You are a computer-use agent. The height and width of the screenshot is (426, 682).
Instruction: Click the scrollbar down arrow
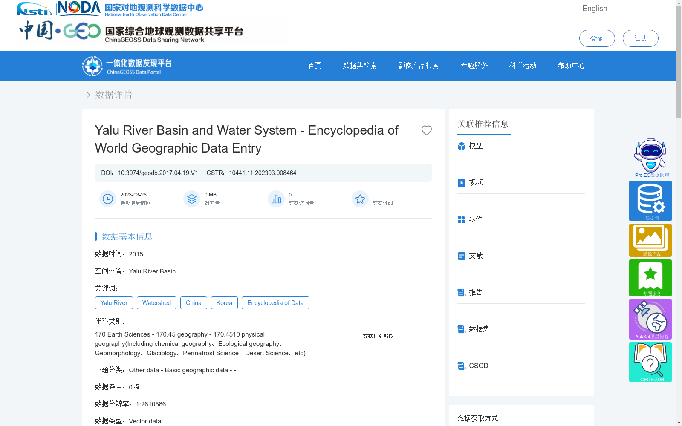679,423
